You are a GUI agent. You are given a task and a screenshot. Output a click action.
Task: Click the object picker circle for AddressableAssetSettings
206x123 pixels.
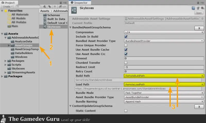203,19
